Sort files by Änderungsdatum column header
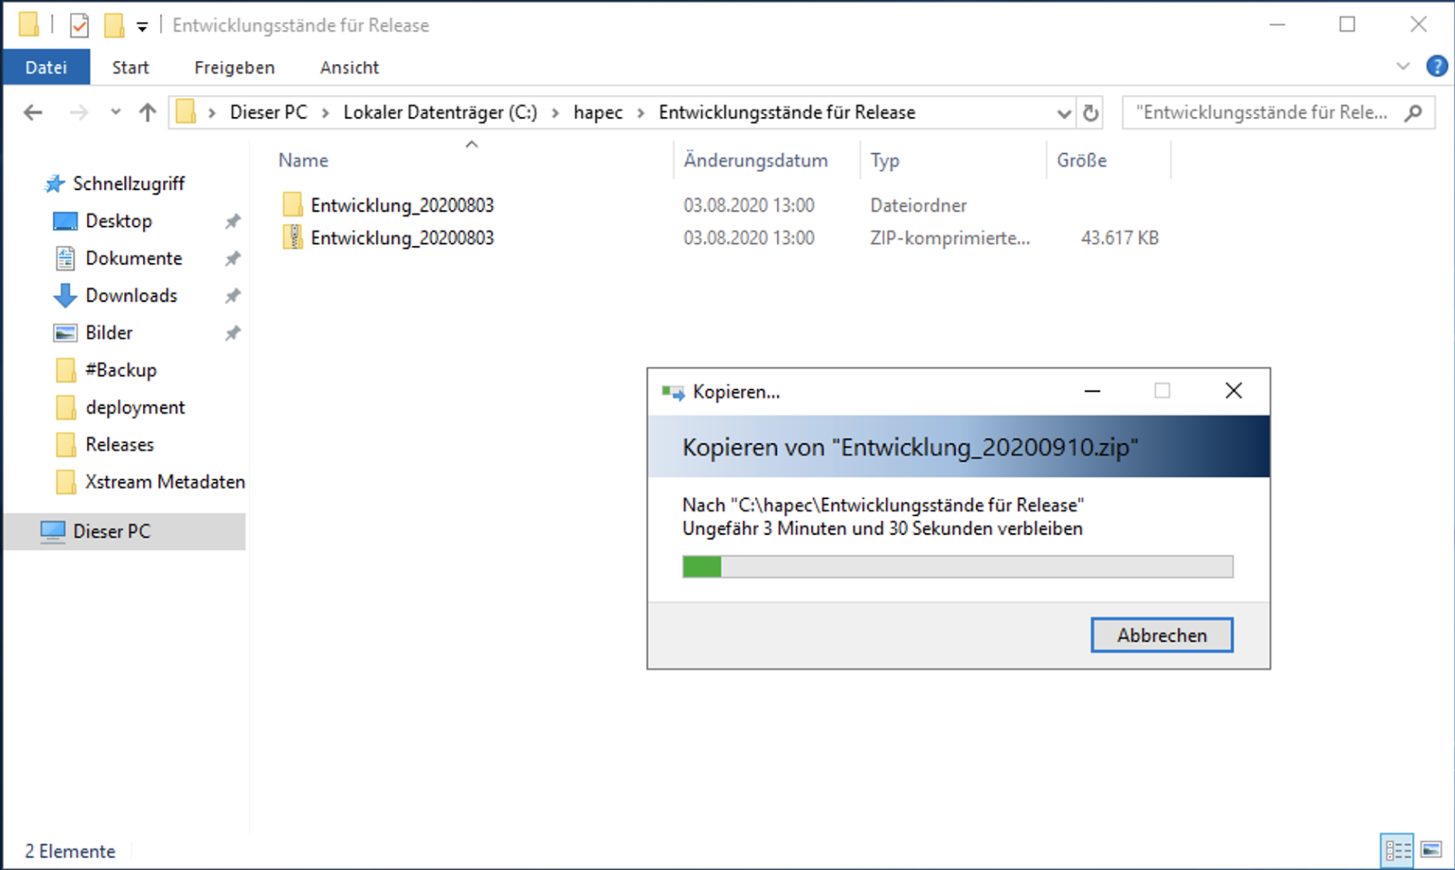This screenshot has height=870, width=1455. 755,161
